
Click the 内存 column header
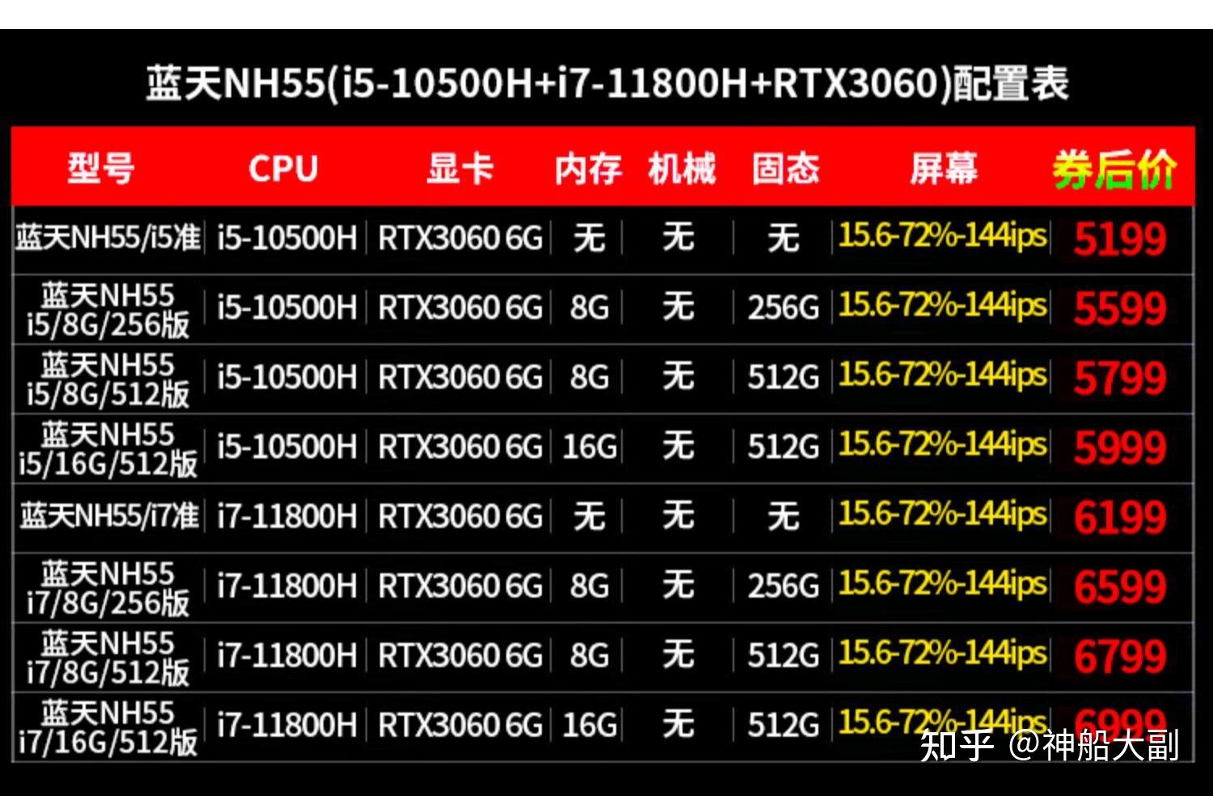click(588, 168)
